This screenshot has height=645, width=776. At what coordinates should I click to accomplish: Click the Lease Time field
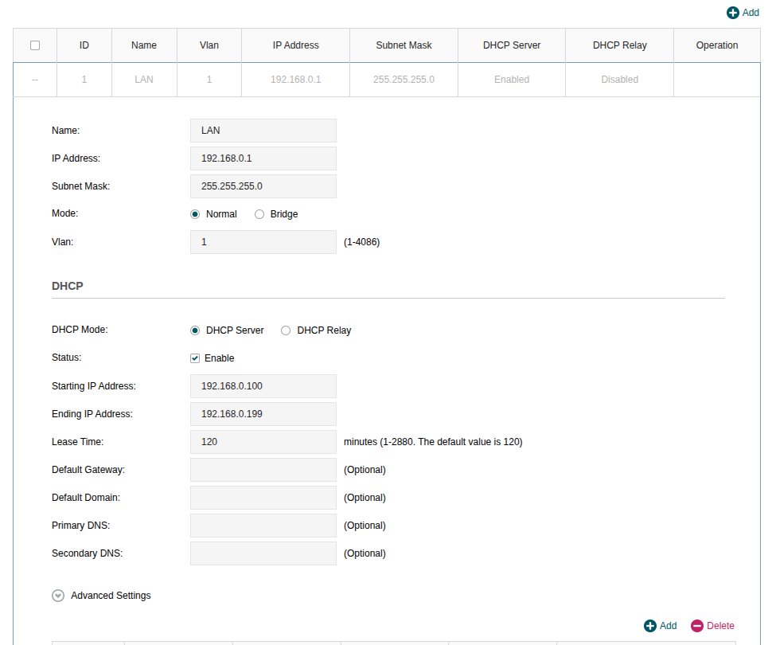pos(263,442)
